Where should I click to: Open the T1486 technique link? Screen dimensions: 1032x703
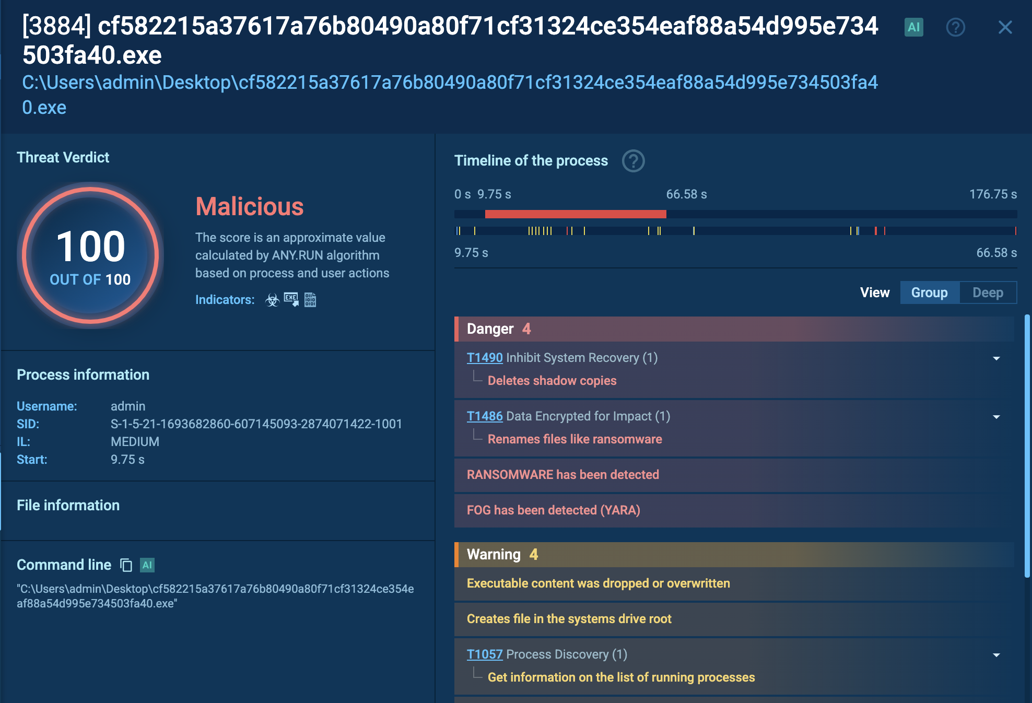[x=484, y=416]
